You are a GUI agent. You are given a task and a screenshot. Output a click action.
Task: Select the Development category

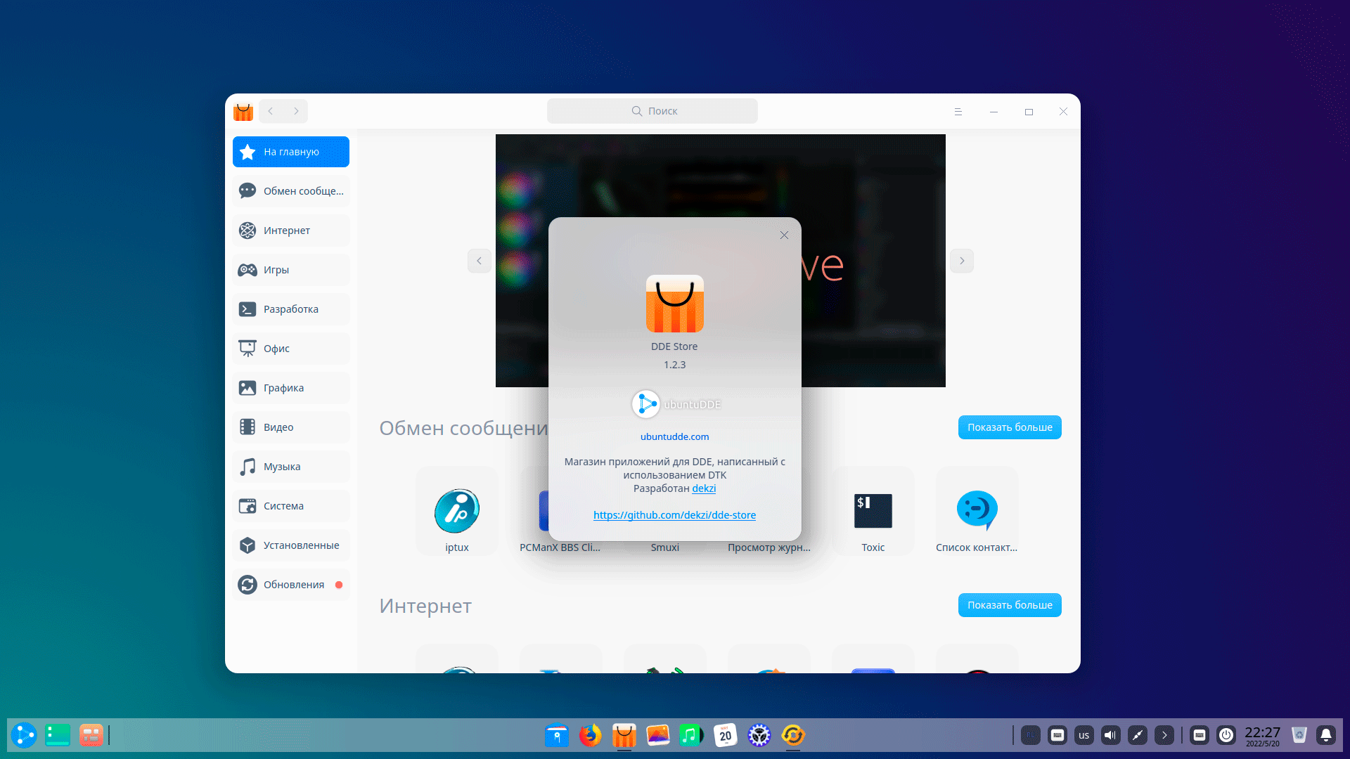point(290,309)
